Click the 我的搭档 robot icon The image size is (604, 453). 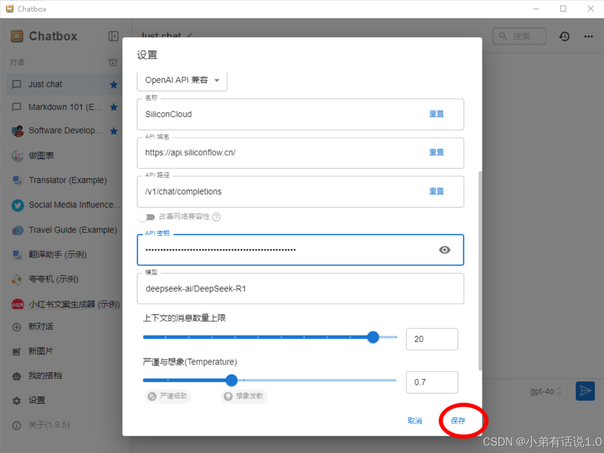tap(16, 376)
